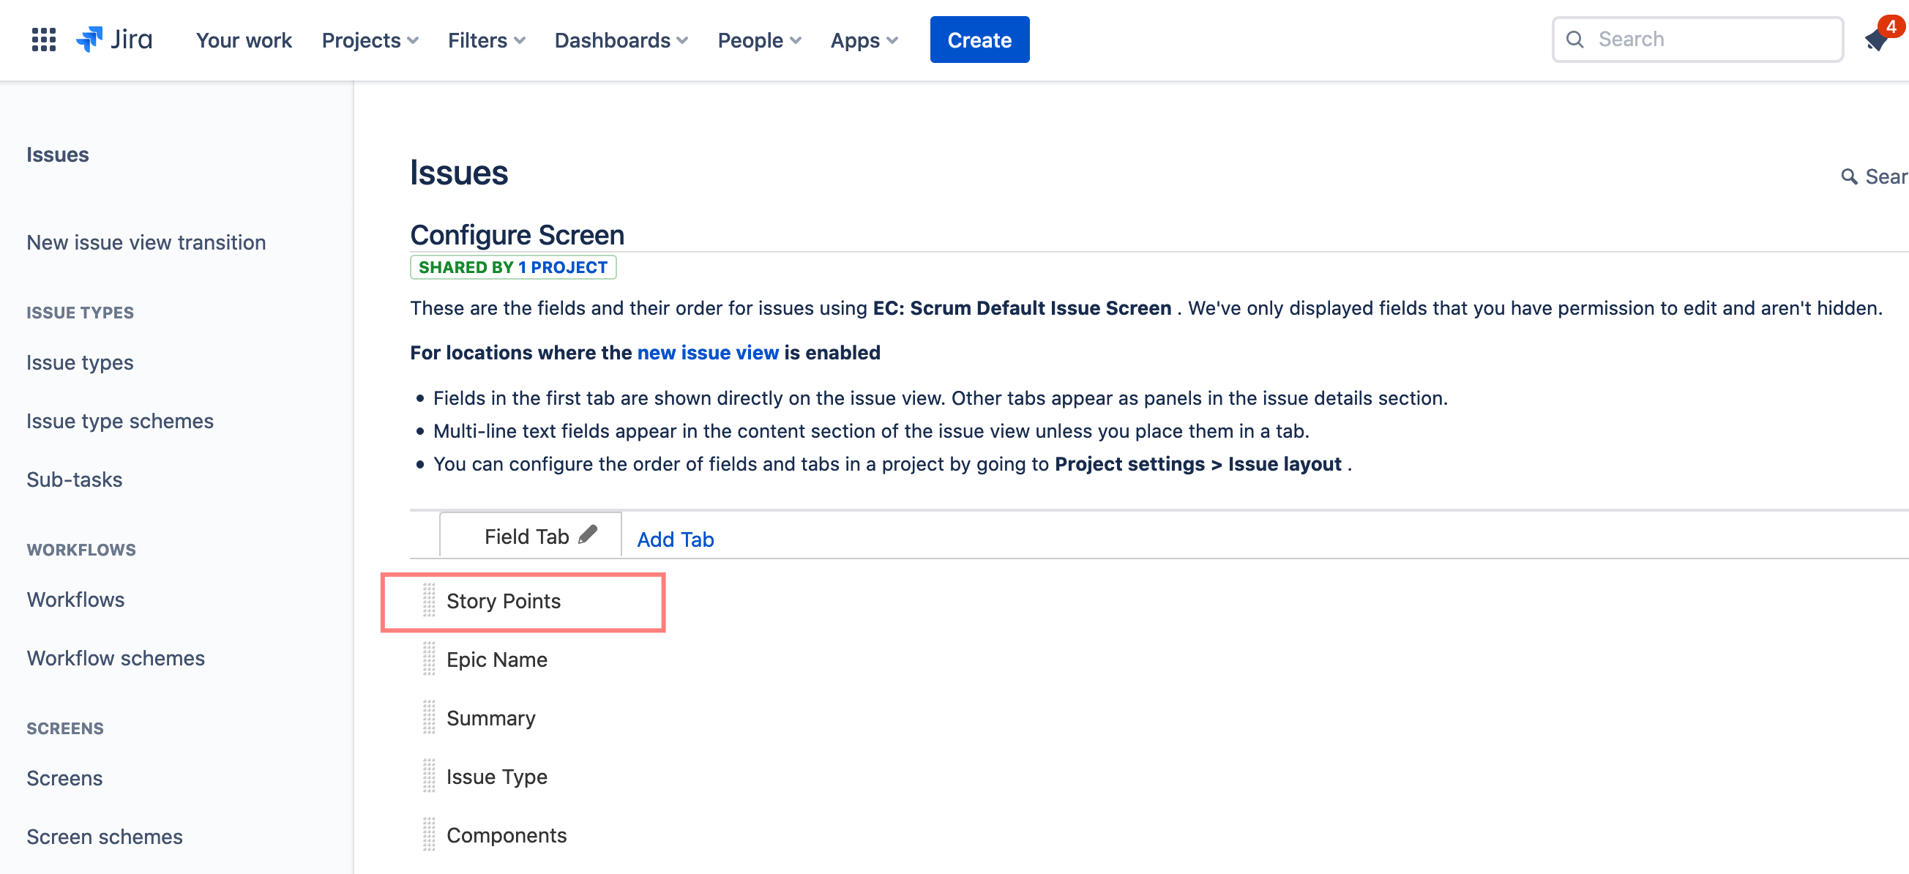Select the Field Tab tab
This screenshot has width=1909, height=874.
[526, 536]
